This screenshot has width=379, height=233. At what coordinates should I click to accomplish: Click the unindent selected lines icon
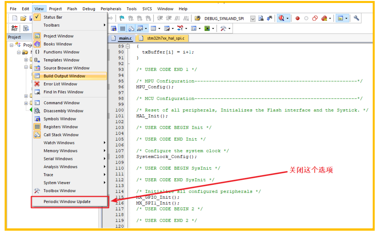[x=168, y=18]
